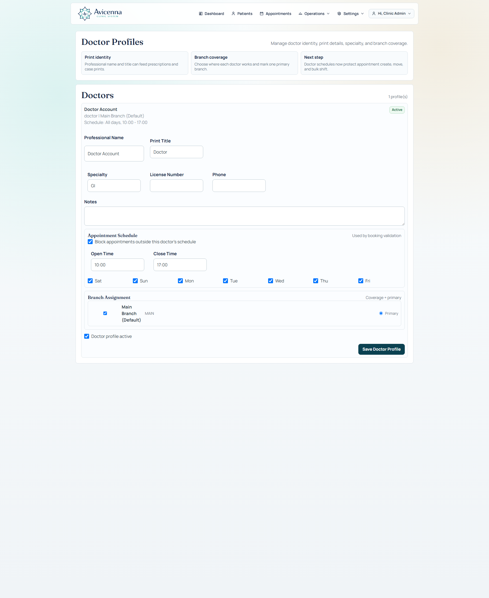The width and height of the screenshot is (489, 598).
Task: Select the Primary branch radio button
Action: point(381,313)
